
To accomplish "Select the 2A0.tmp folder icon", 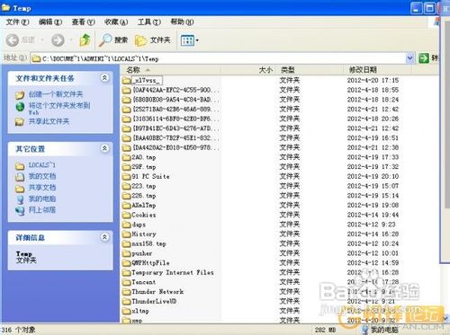I will [127, 157].
